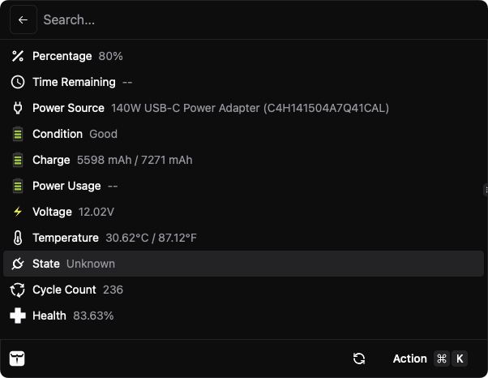The image size is (488, 378).
Task: Click the thermometer Temperature icon
Action: click(x=18, y=238)
